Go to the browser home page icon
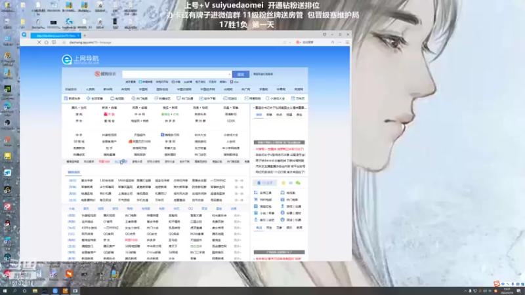Screen dimensions: 525x295 coord(46,43)
